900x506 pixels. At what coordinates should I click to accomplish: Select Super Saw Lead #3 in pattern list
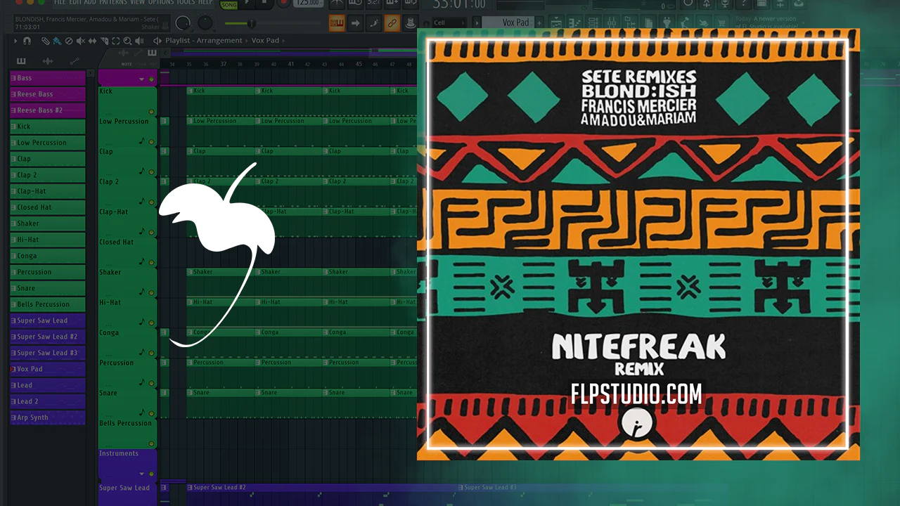point(48,353)
